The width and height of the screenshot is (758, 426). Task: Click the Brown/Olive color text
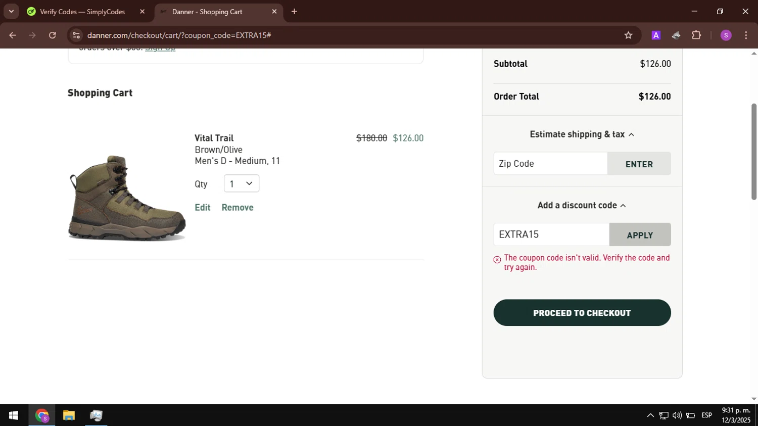(218, 150)
